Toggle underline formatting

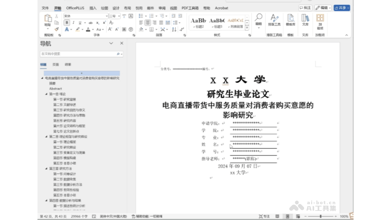pyautogui.click(x=80, y=23)
